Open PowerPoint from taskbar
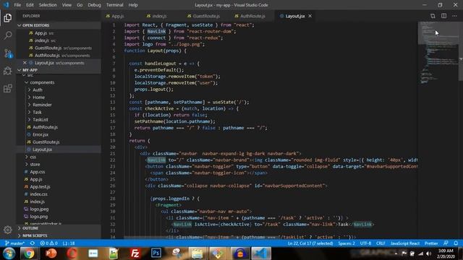Screen dimensions: 463x260 [x=51, y=253]
